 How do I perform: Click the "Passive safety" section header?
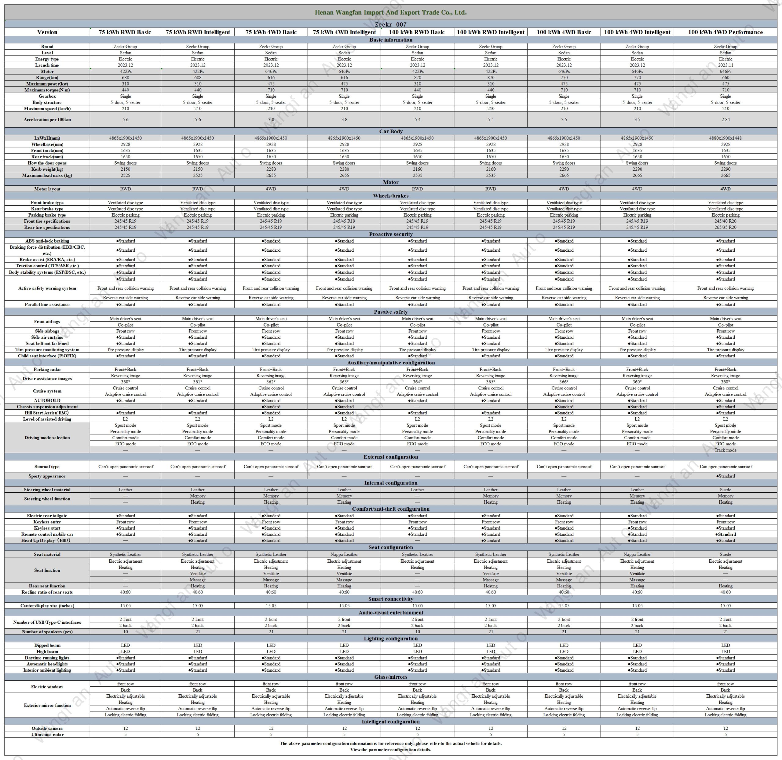[390, 312]
